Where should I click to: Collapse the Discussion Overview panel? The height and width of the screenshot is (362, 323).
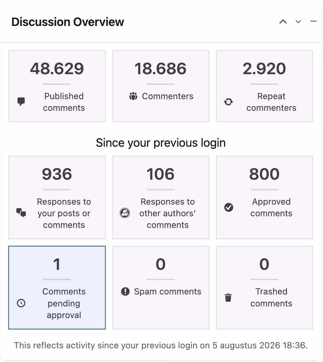pos(313,21)
